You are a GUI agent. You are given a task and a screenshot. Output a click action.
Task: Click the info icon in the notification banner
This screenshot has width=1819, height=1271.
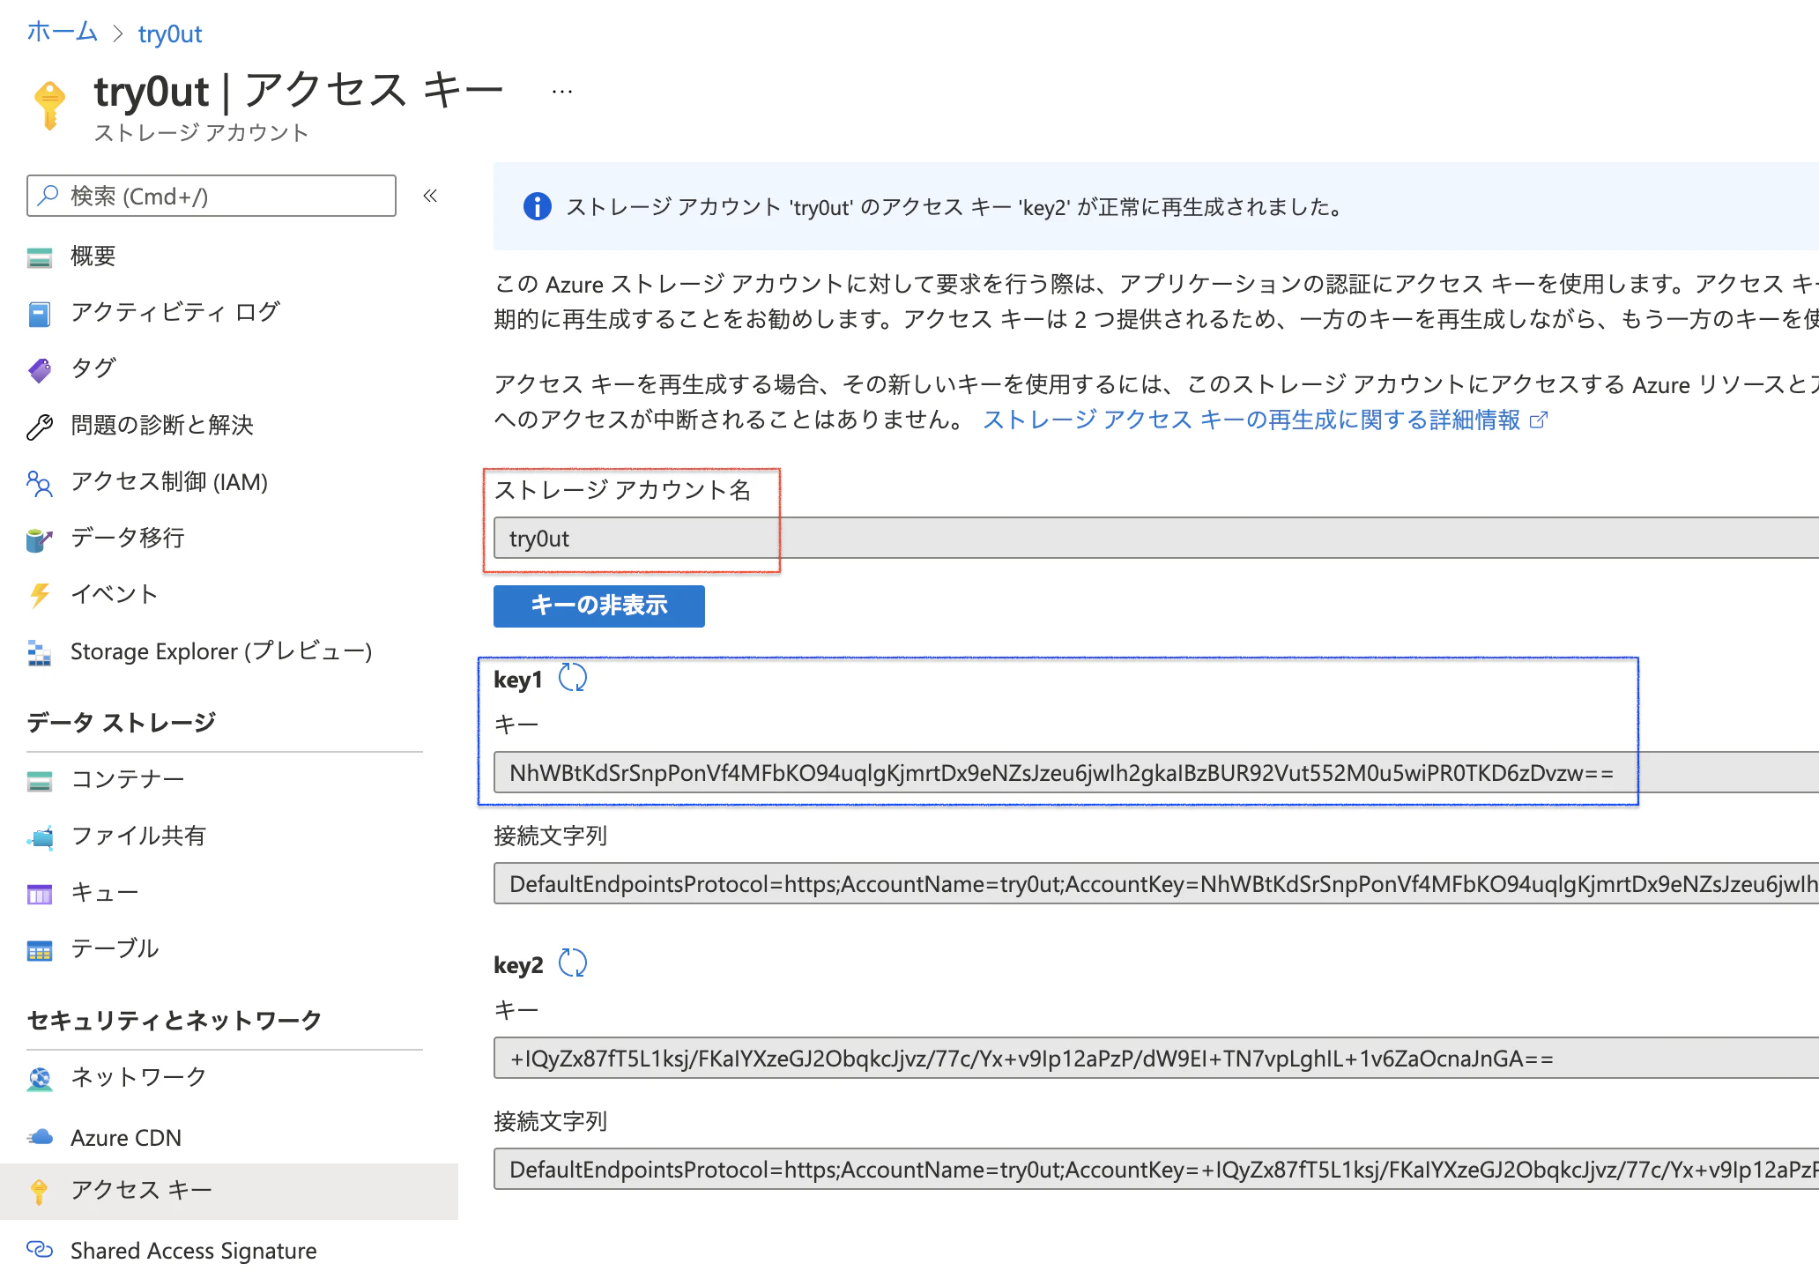pyautogui.click(x=537, y=206)
